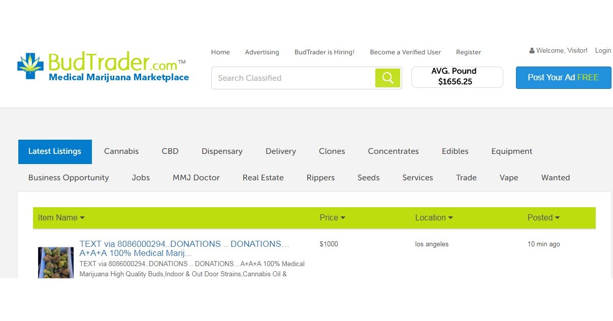Select the Latest Listings tab
Viewport: 613px width, 321px height.
pos(55,151)
